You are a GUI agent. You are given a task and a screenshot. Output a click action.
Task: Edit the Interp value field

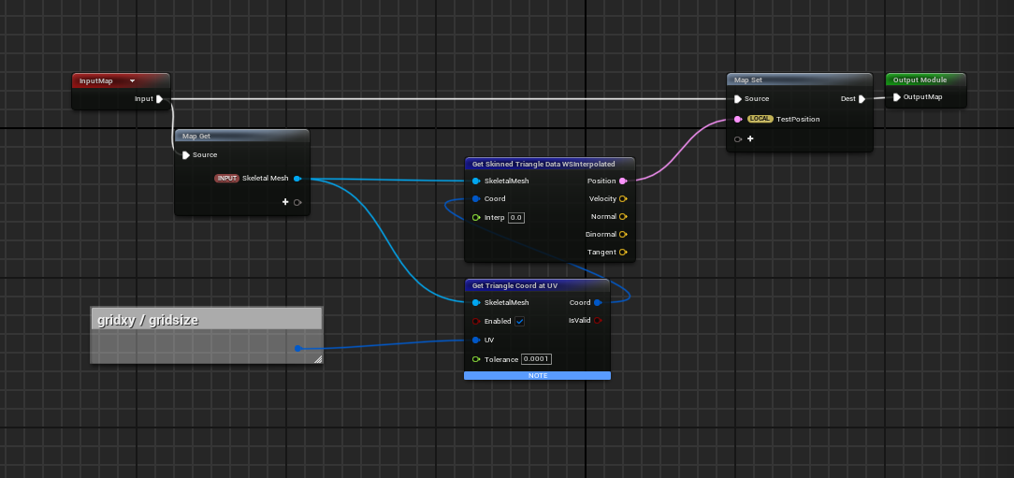[515, 218]
